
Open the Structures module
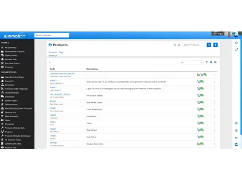[x=10, y=85]
